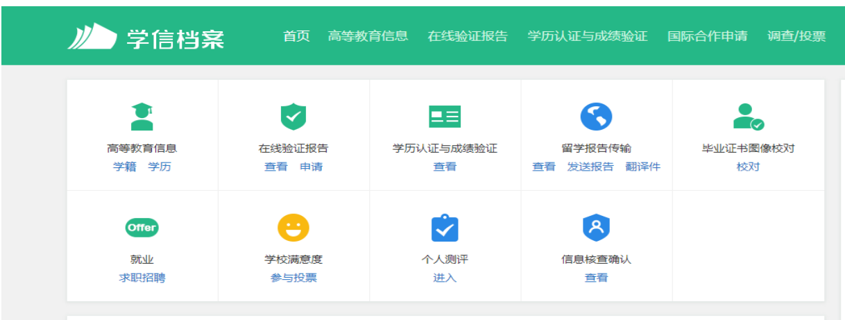Click the person-check icon for 毕业证书图像校对
The width and height of the screenshot is (845, 320).
click(x=748, y=117)
